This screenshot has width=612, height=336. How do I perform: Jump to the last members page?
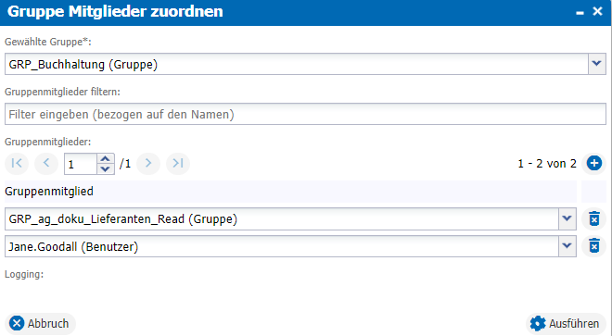pos(178,163)
